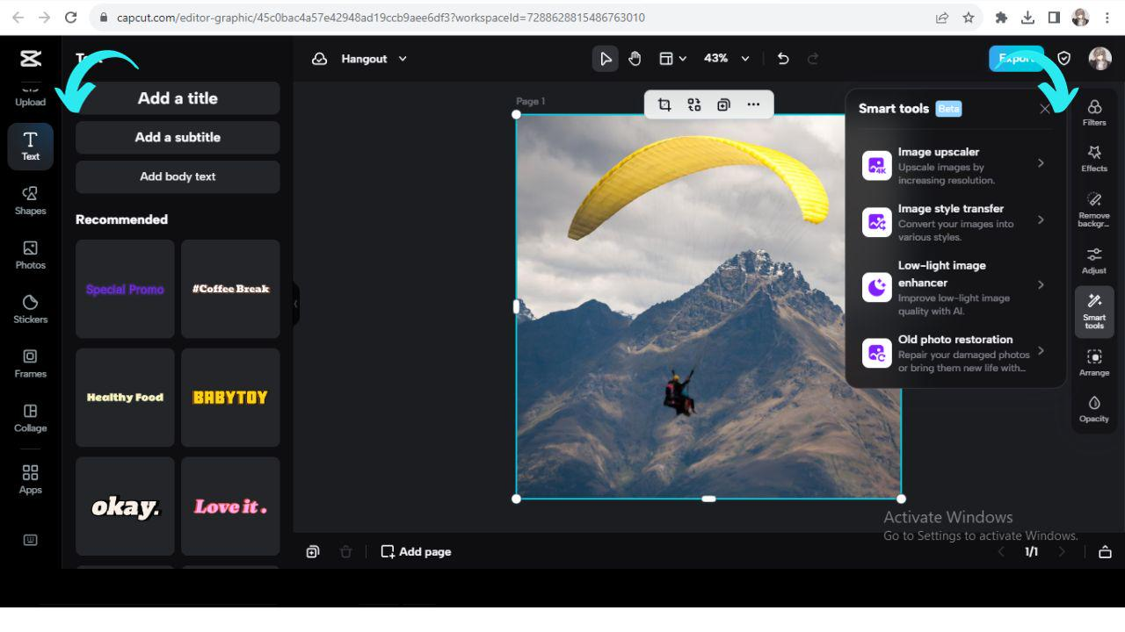Select the Remove background tool
Image resolution: width=1125 pixels, height=632 pixels.
tap(1094, 210)
